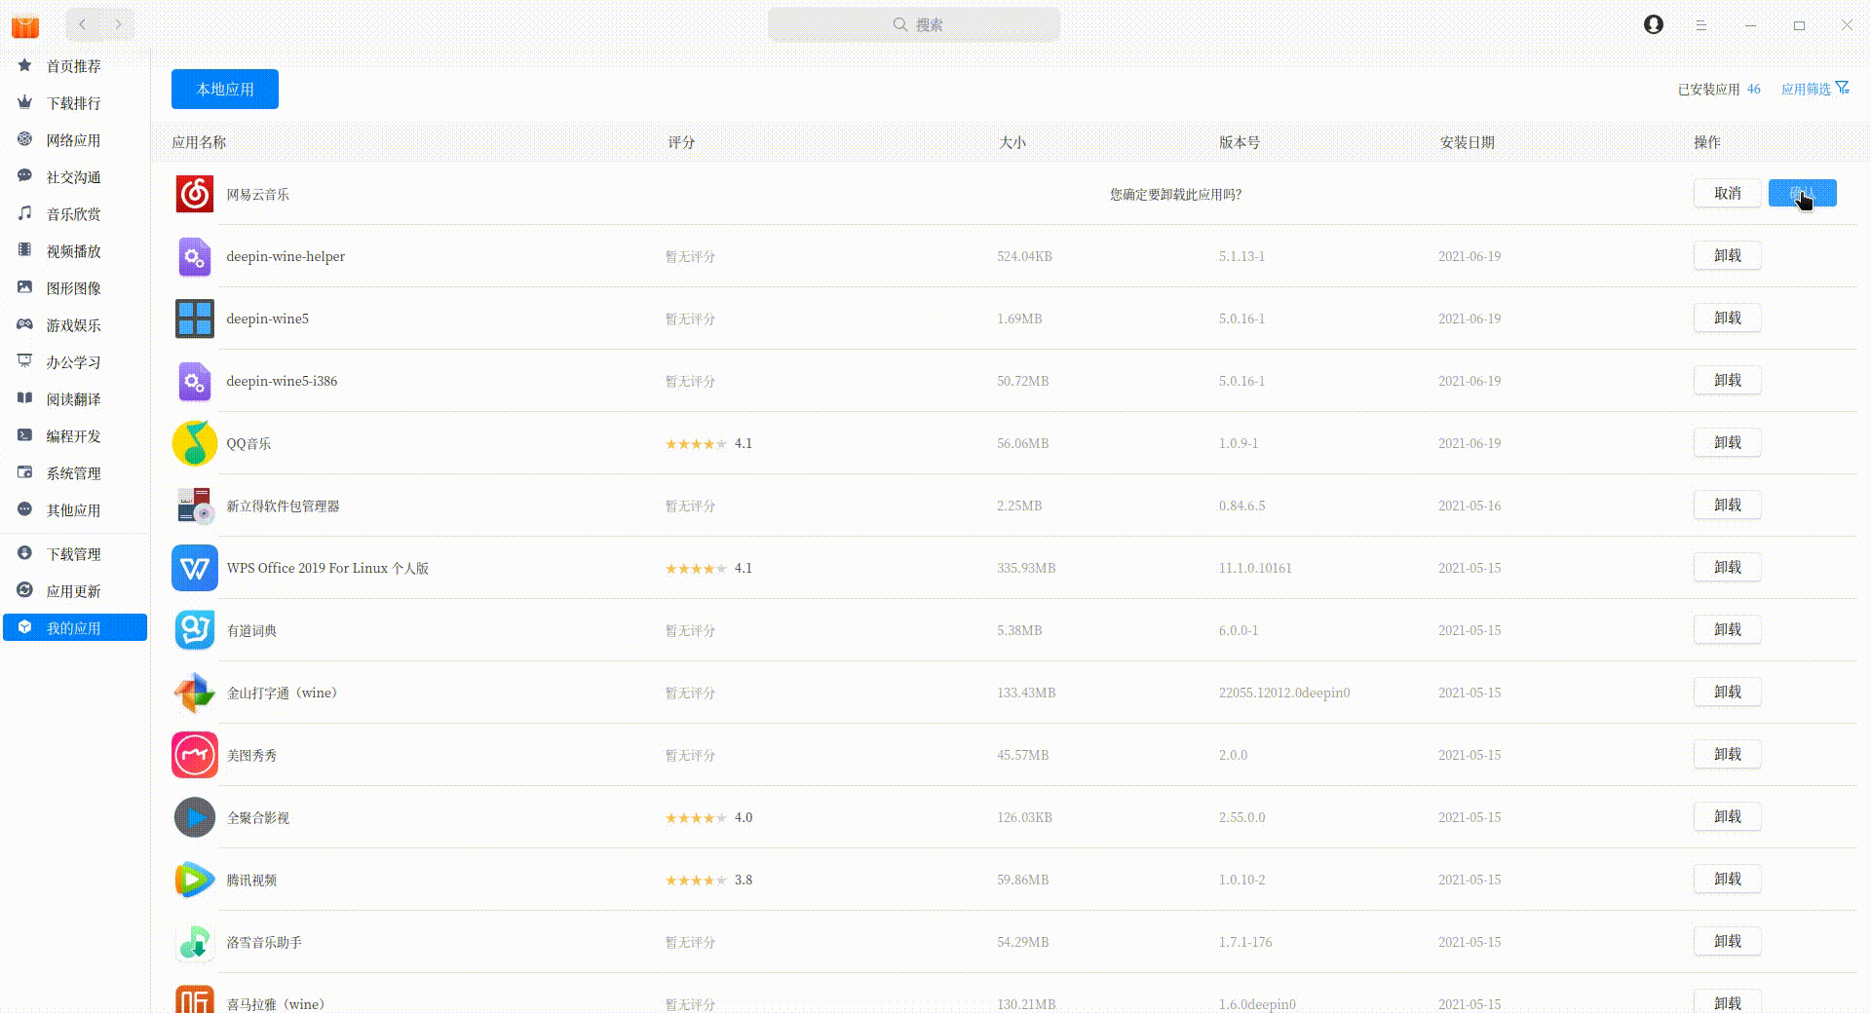Screen dimensions: 1871x1013
Task: Click the 版本号 column header
Action: 1240,142
